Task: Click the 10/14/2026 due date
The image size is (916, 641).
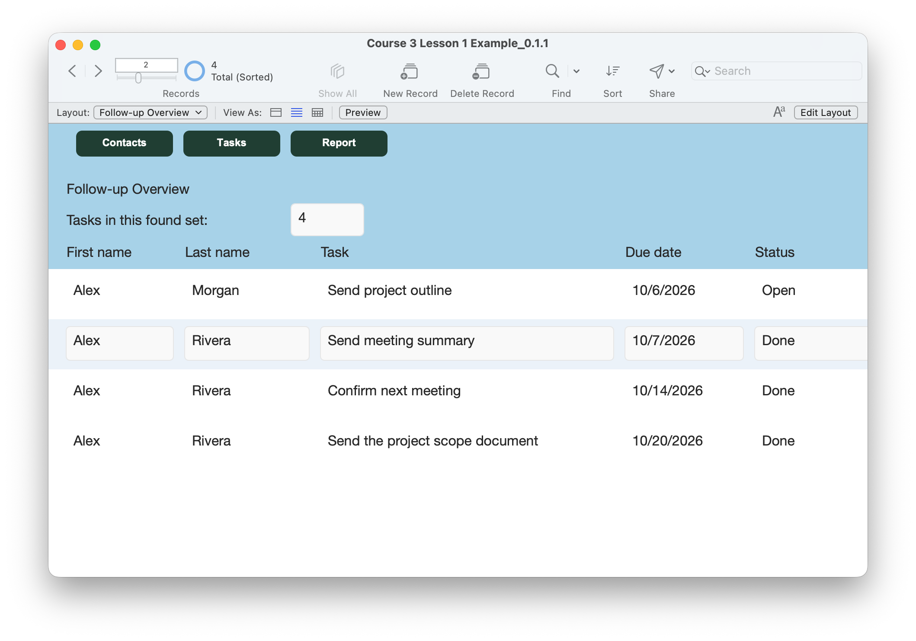Action: [667, 391]
